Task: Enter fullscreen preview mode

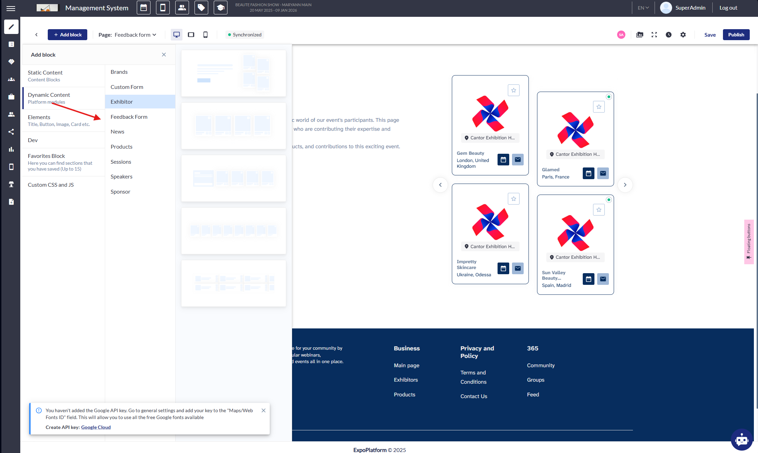Action: click(x=654, y=35)
